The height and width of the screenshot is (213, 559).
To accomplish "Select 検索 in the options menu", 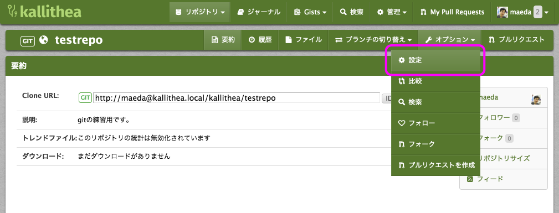I will point(435,102).
